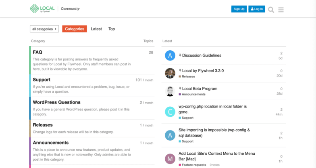
Task: Open the search magnifier icon
Action: point(271,9)
